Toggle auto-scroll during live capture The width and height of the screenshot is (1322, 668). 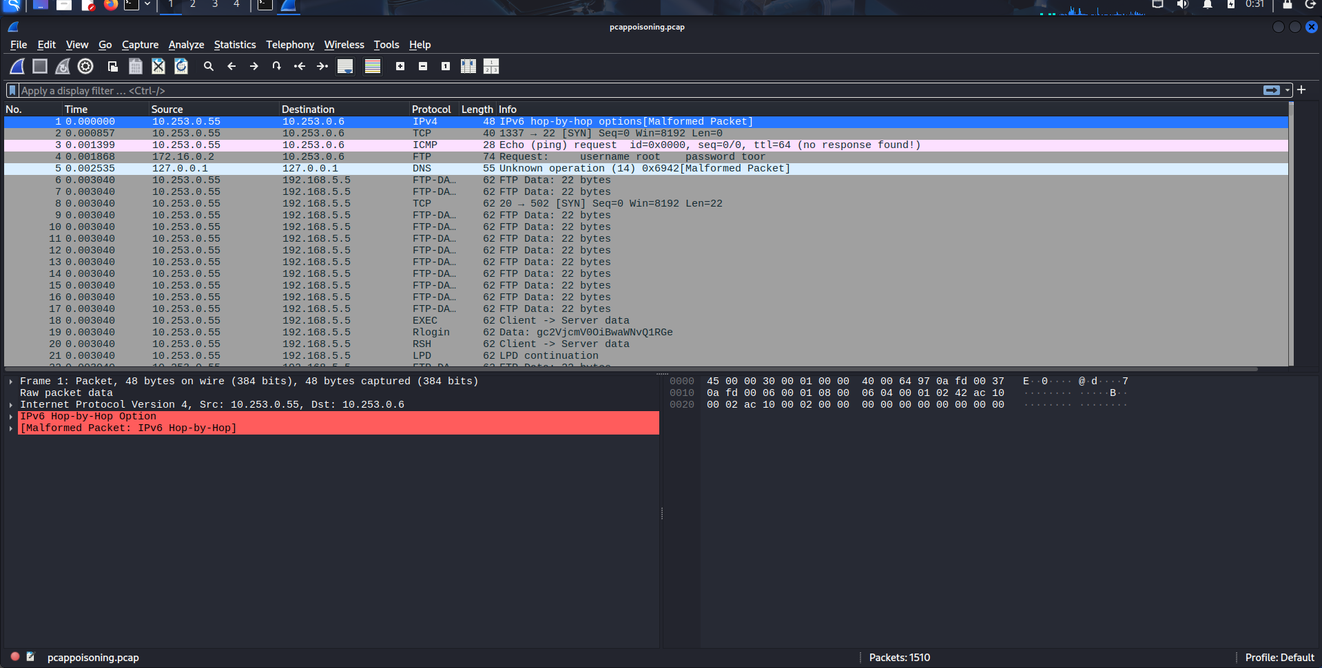(345, 66)
